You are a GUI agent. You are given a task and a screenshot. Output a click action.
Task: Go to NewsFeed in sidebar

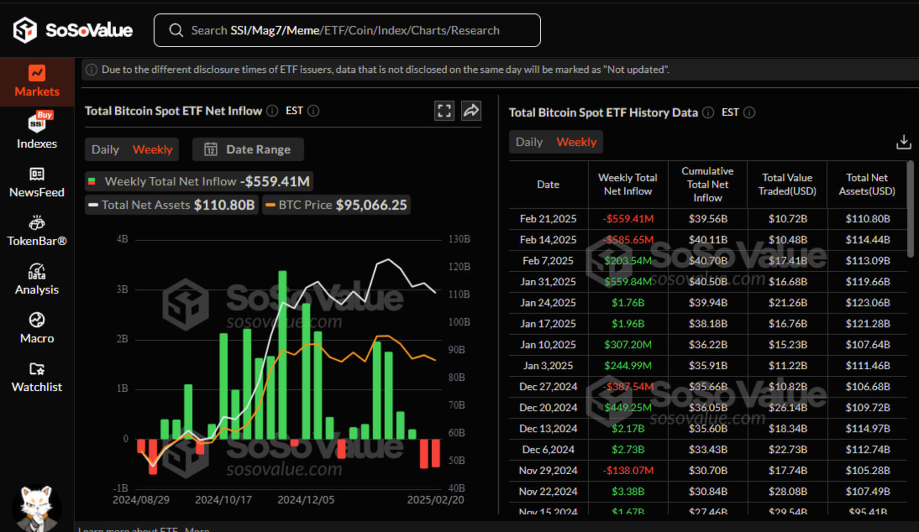point(37,182)
